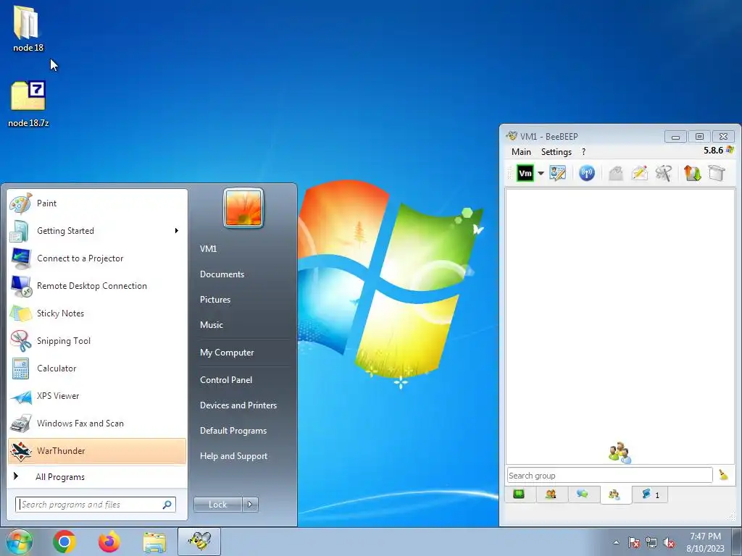Image resolution: width=742 pixels, height=556 pixels.
Task: Click the Lock button
Action: (217, 505)
